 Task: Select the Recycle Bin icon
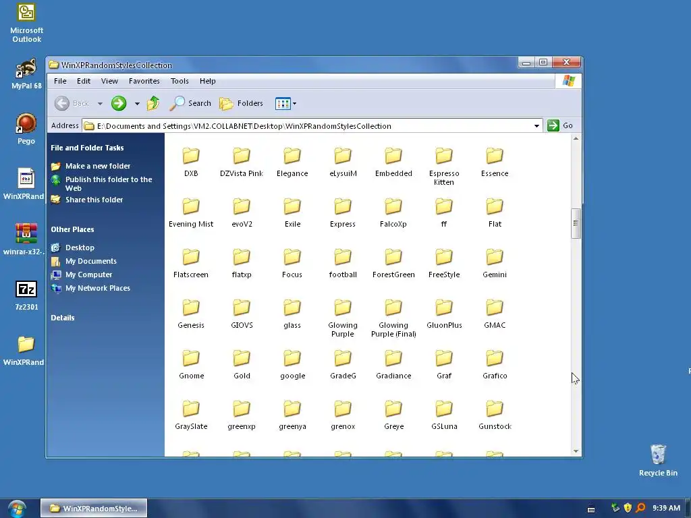tap(658, 460)
